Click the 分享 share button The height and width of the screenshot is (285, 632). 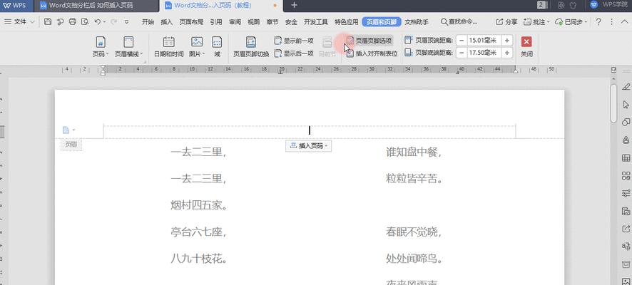507,22
